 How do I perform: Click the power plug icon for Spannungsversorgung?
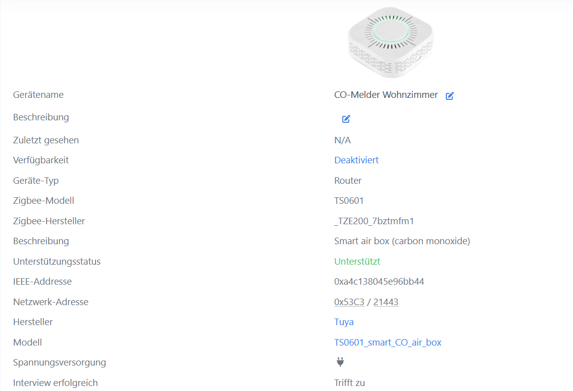tap(340, 362)
